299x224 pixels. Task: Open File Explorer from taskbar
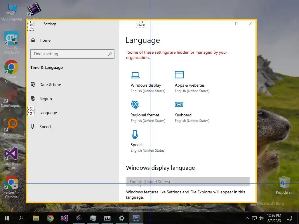tap(36, 218)
